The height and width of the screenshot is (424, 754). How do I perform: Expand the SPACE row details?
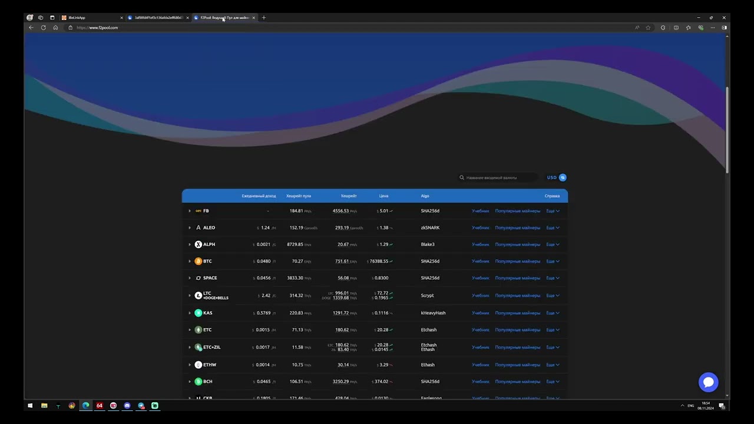190,278
